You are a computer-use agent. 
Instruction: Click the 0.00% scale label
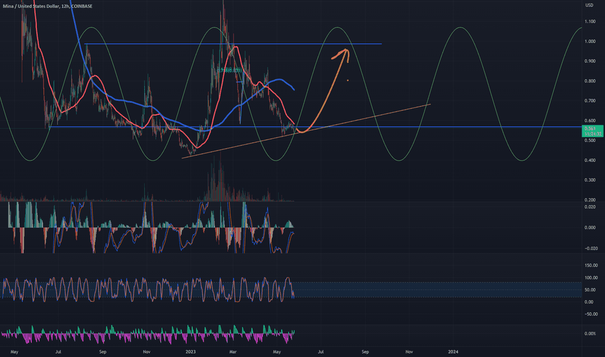click(590, 334)
